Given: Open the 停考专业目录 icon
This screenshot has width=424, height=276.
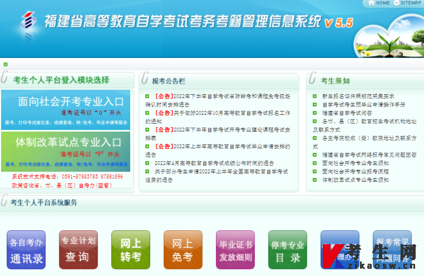Looking at the screenshot, I should (288, 250).
